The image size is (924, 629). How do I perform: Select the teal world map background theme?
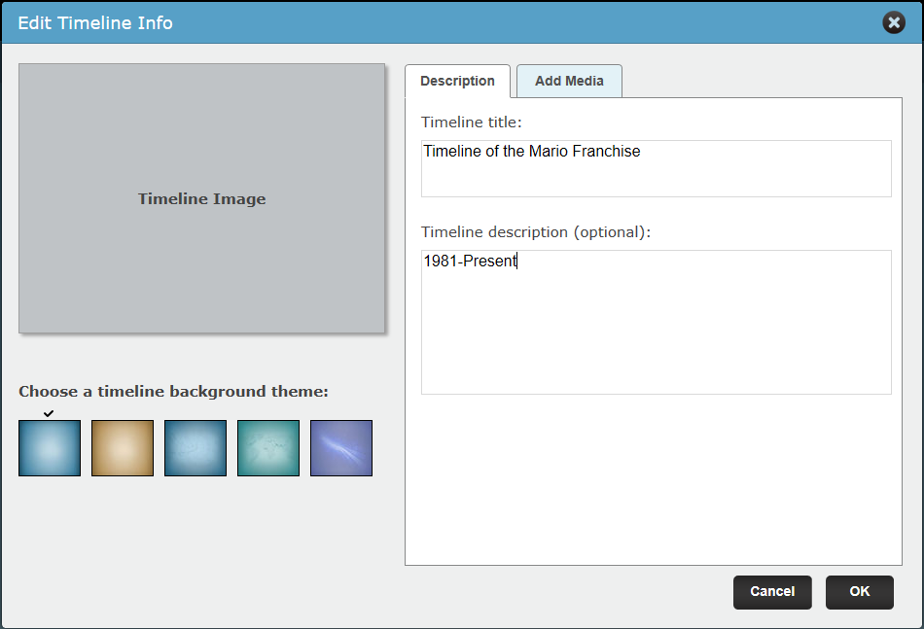pos(268,448)
